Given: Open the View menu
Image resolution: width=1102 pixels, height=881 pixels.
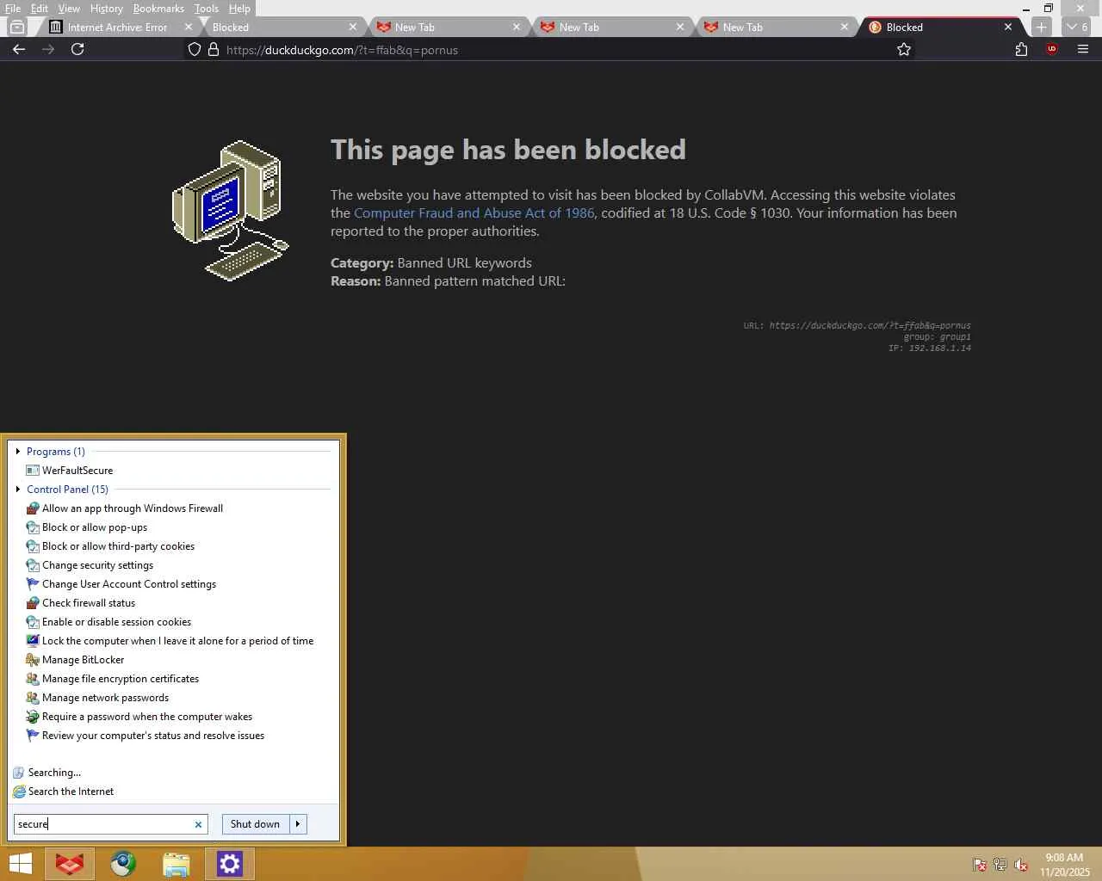Looking at the screenshot, I should point(69,9).
